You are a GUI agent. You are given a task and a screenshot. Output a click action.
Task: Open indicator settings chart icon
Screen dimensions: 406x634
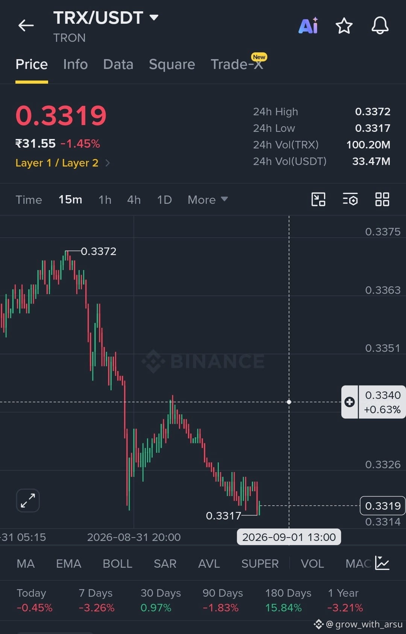[x=382, y=563]
